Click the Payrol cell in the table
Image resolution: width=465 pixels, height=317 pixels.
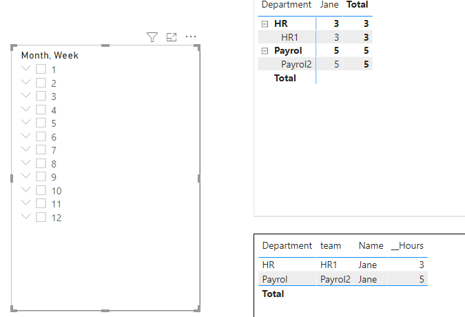click(x=275, y=279)
